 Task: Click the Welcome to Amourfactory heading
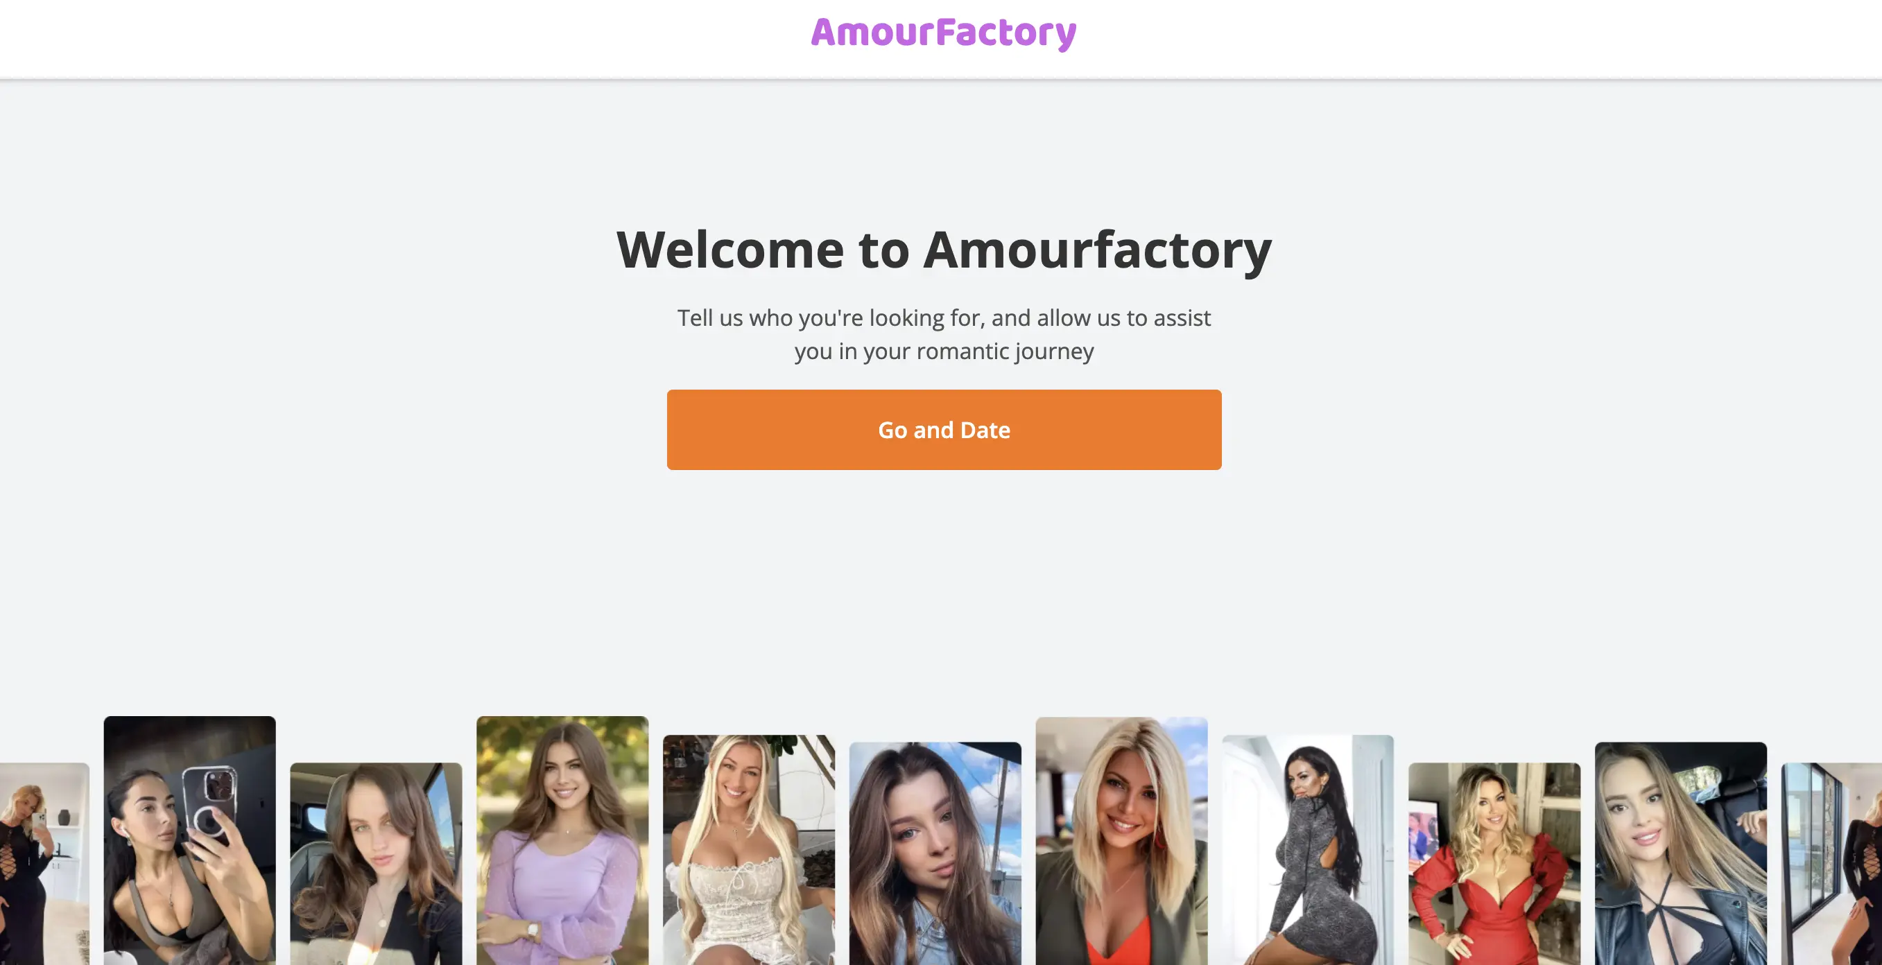pos(944,250)
